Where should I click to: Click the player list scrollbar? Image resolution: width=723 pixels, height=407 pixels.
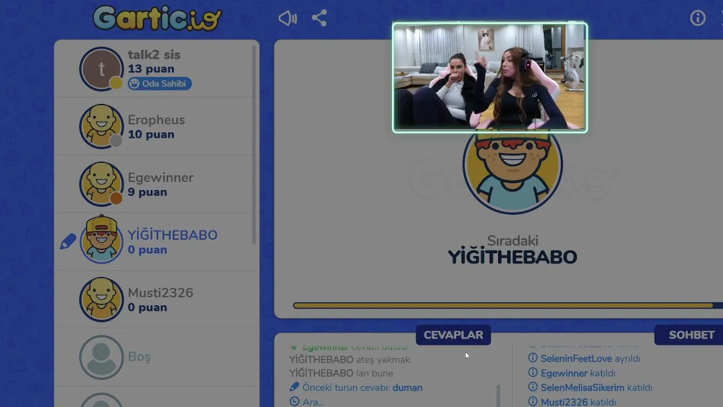pos(254,144)
